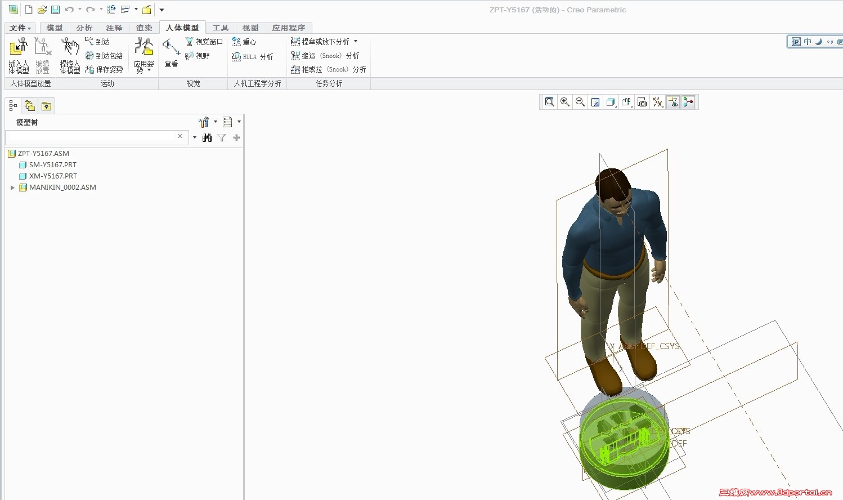
Task: Open Quick Access Toolbar customize arrow
Action: (x=162, y=10)
